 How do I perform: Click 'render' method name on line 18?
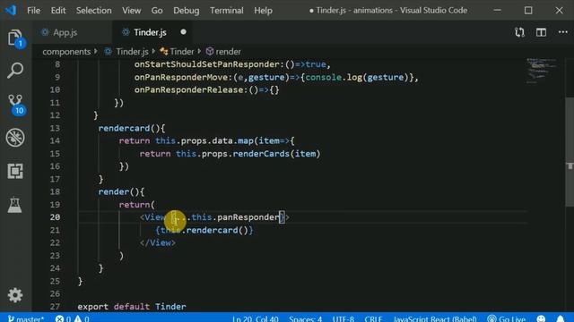(114, 191)
